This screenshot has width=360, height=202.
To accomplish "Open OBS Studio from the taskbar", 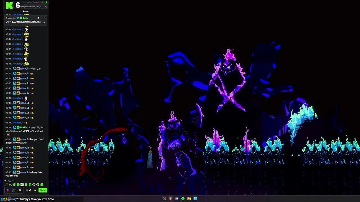I will click(164, 199).
